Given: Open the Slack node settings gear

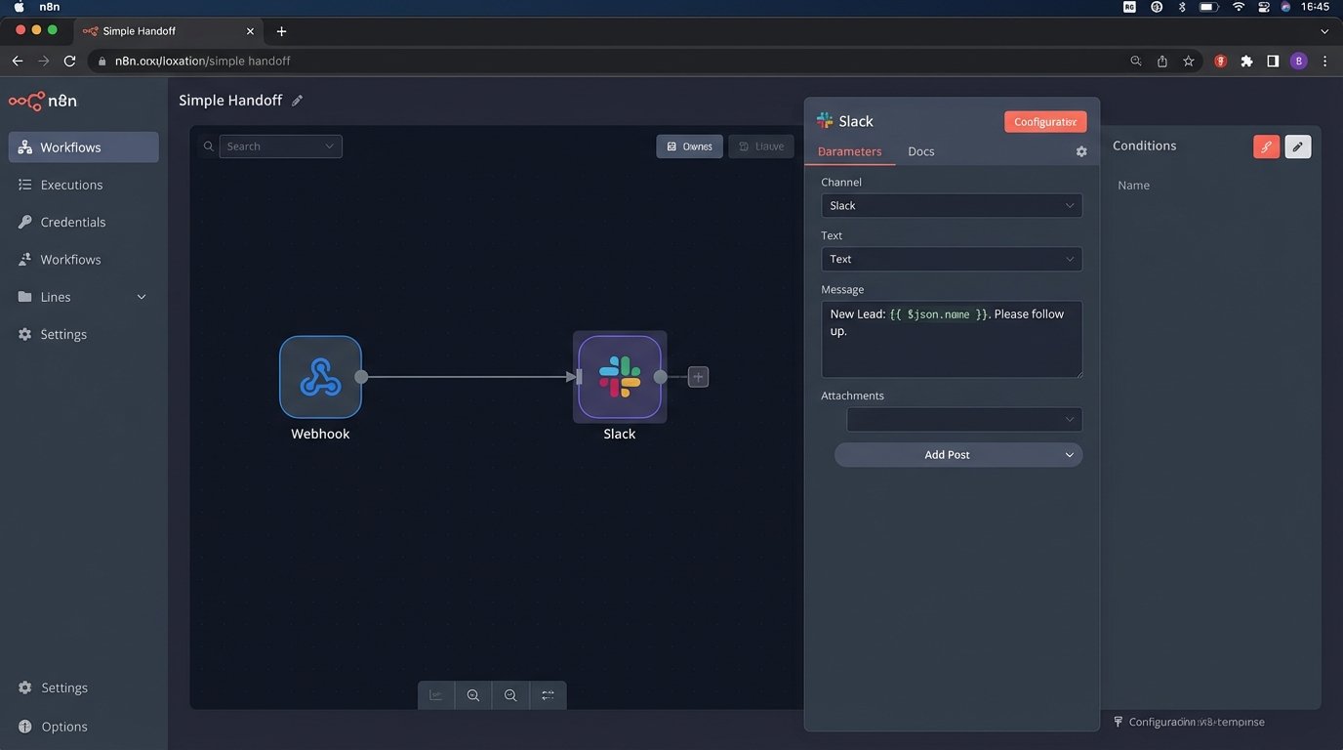Looking at the screenshot, I should click(1080, 151).
